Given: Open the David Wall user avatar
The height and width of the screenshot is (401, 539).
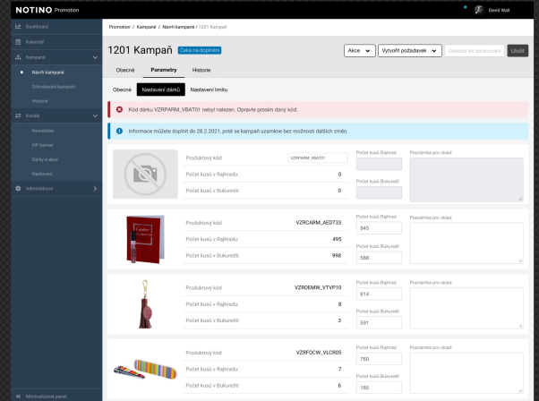Looking at the screenshot, I should [x=479, y=10].
